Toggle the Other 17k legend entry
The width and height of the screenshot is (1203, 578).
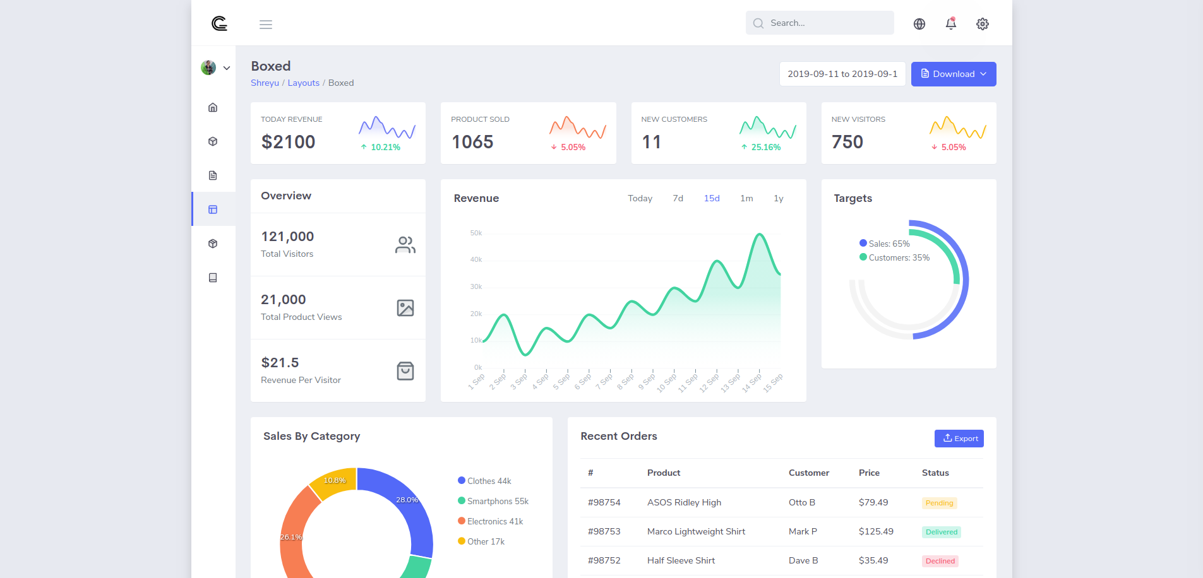pos(481,541)
